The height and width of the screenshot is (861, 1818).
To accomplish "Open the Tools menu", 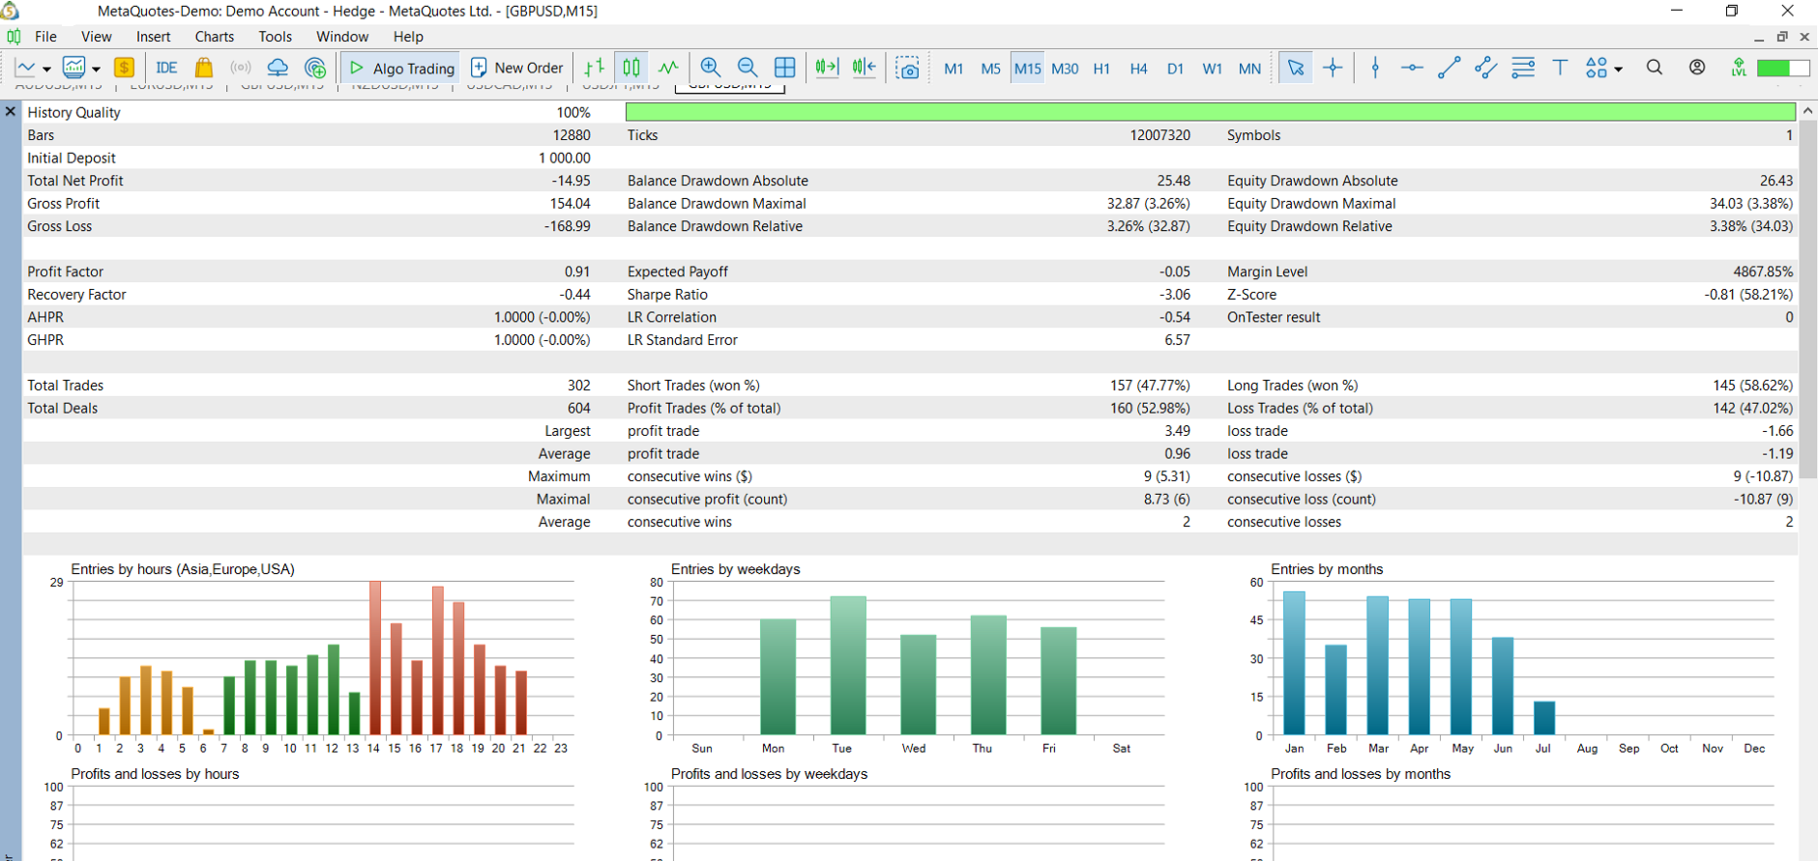I will coord(275,37).
